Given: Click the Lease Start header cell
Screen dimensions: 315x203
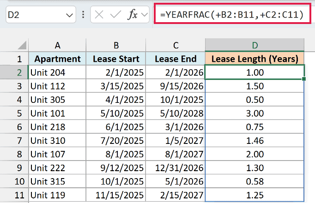Looking at the screenshot, I should pos(116,59).
